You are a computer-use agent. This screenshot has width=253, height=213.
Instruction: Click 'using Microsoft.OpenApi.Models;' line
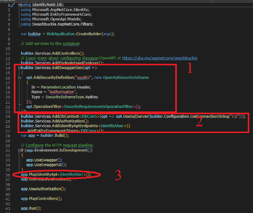[x=52, y=19]
